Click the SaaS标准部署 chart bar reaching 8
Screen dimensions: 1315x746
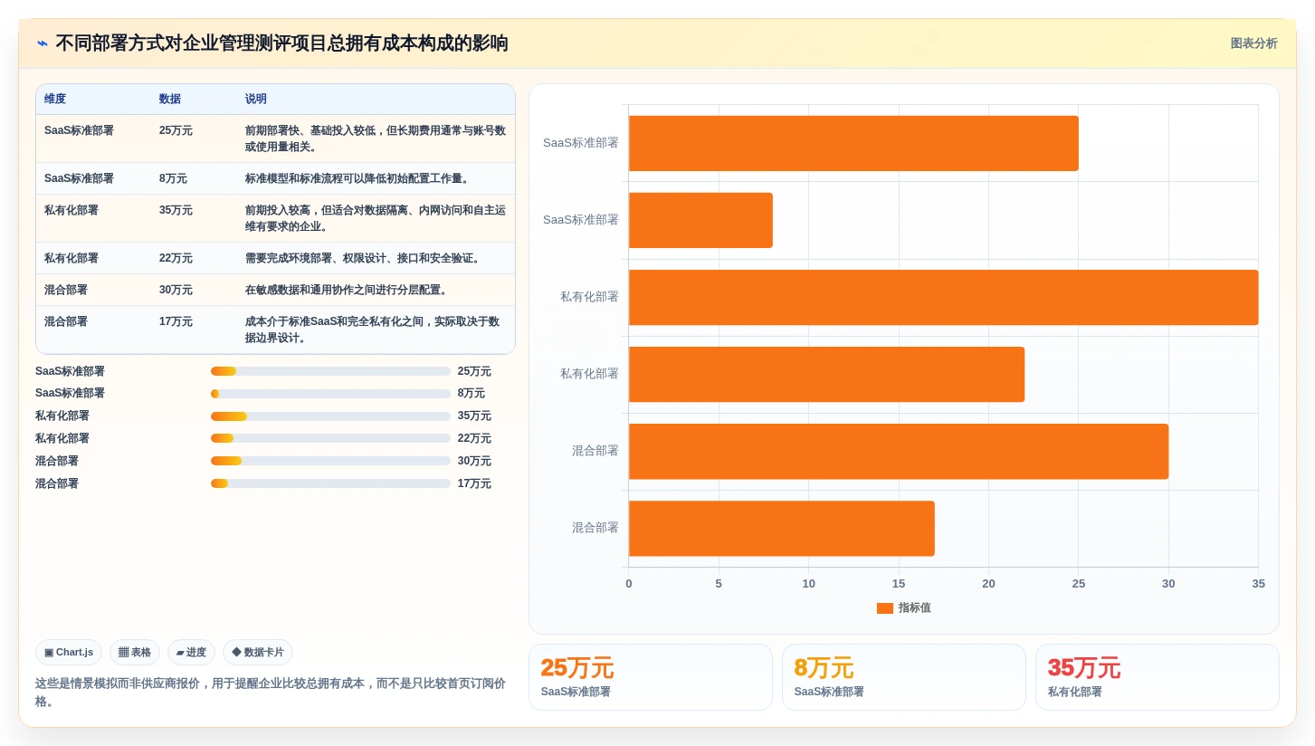(700, 220)
